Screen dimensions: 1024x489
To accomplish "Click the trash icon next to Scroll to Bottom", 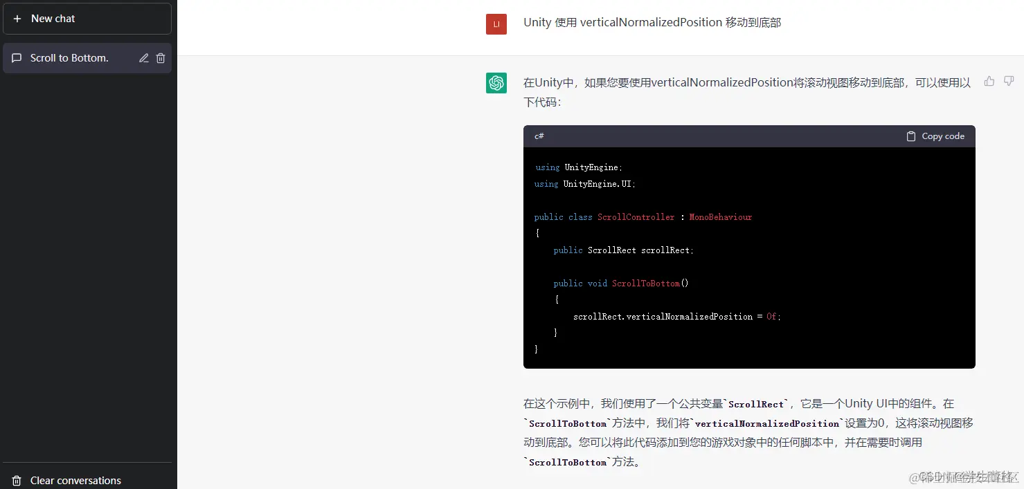I will (x=160, y=58).
